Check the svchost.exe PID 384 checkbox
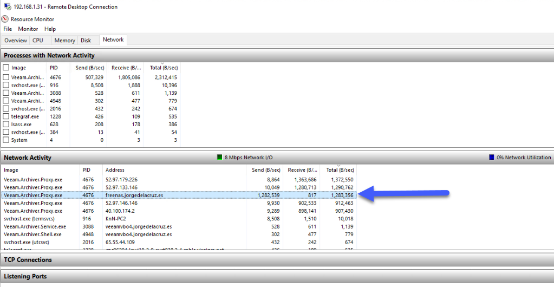 (x=6, y=132)
